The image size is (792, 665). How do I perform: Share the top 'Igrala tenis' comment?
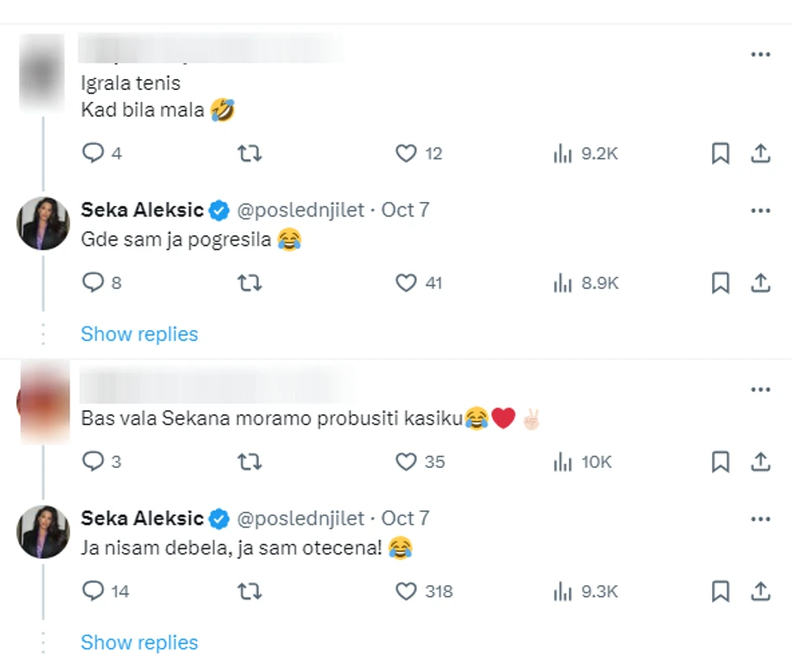(x=761, y=153)
